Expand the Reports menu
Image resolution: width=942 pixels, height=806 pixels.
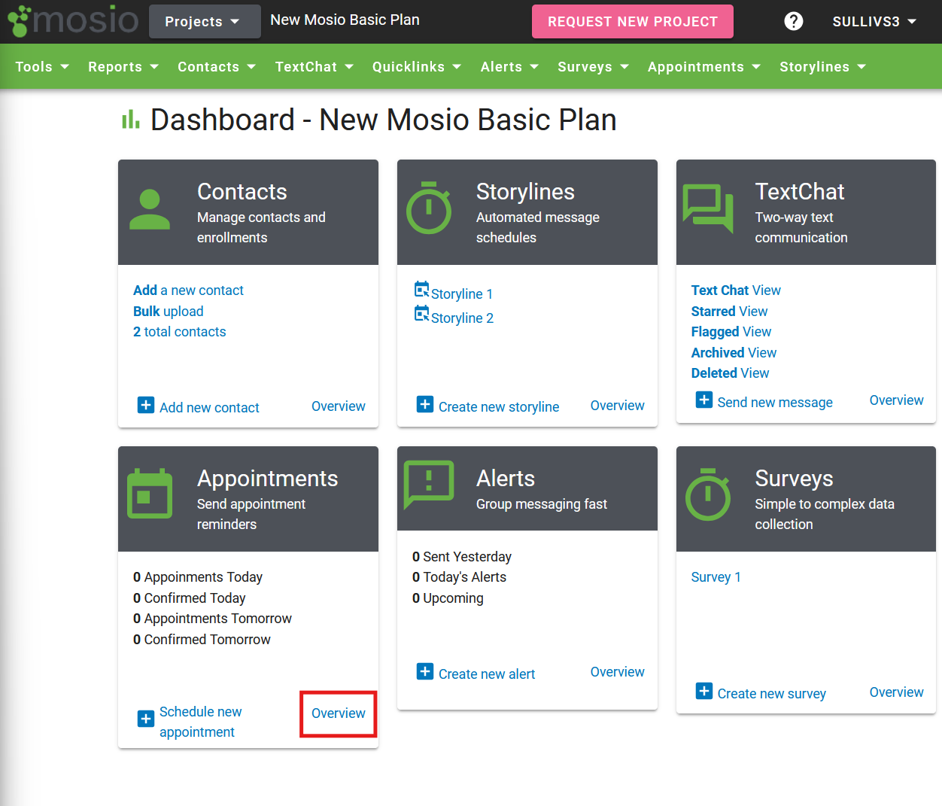[123, 67]
